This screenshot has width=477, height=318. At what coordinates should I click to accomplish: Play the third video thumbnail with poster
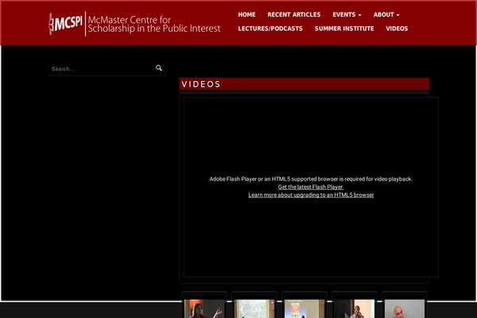pos(304,308)
